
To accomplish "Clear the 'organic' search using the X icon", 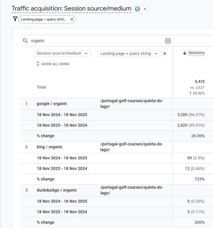I will (x=168, y=41).
